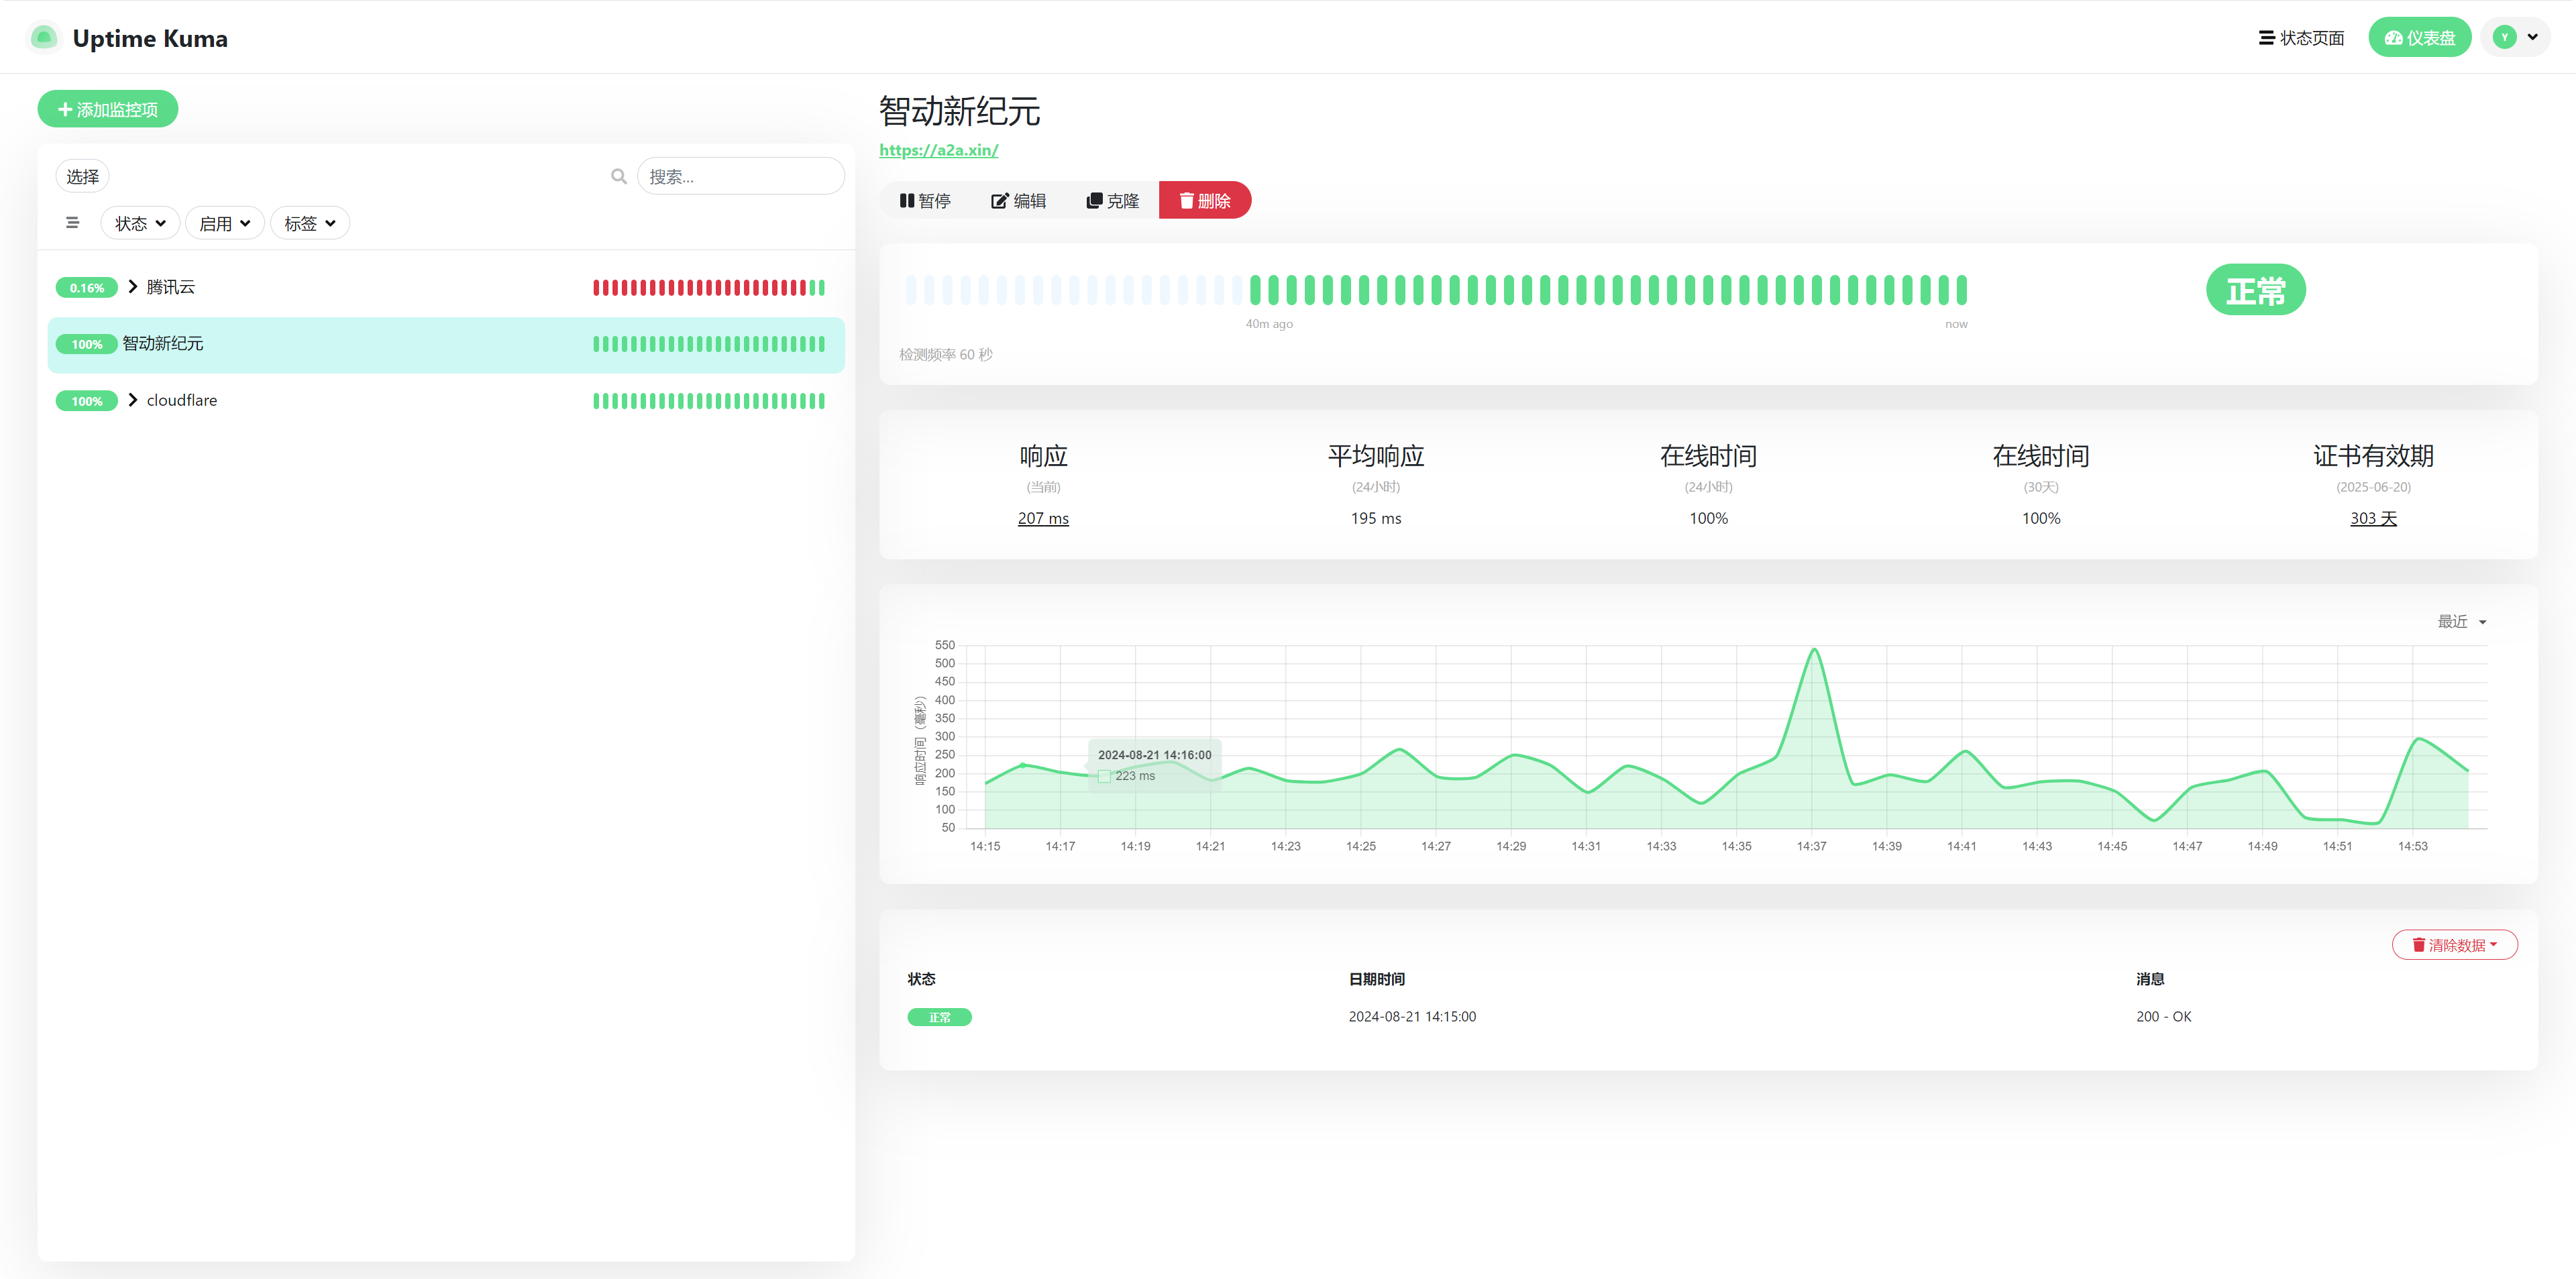Open the user avatar dropdown
The width and height of the screenshot is (2576, 1279).
2515,38
